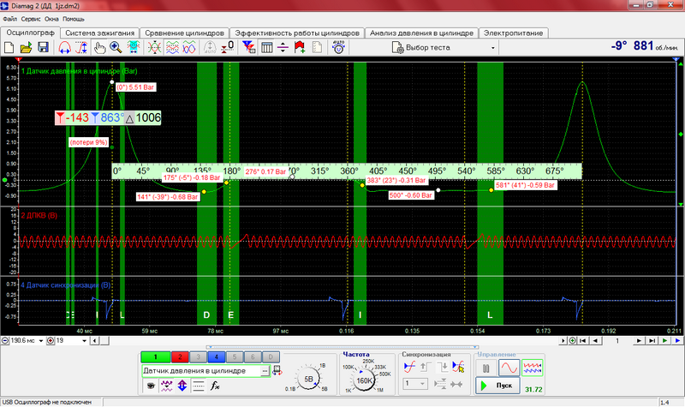Save the current oscillogram to disk
Image resolution: width=685 pixels, height=407 pixels.
43,47
